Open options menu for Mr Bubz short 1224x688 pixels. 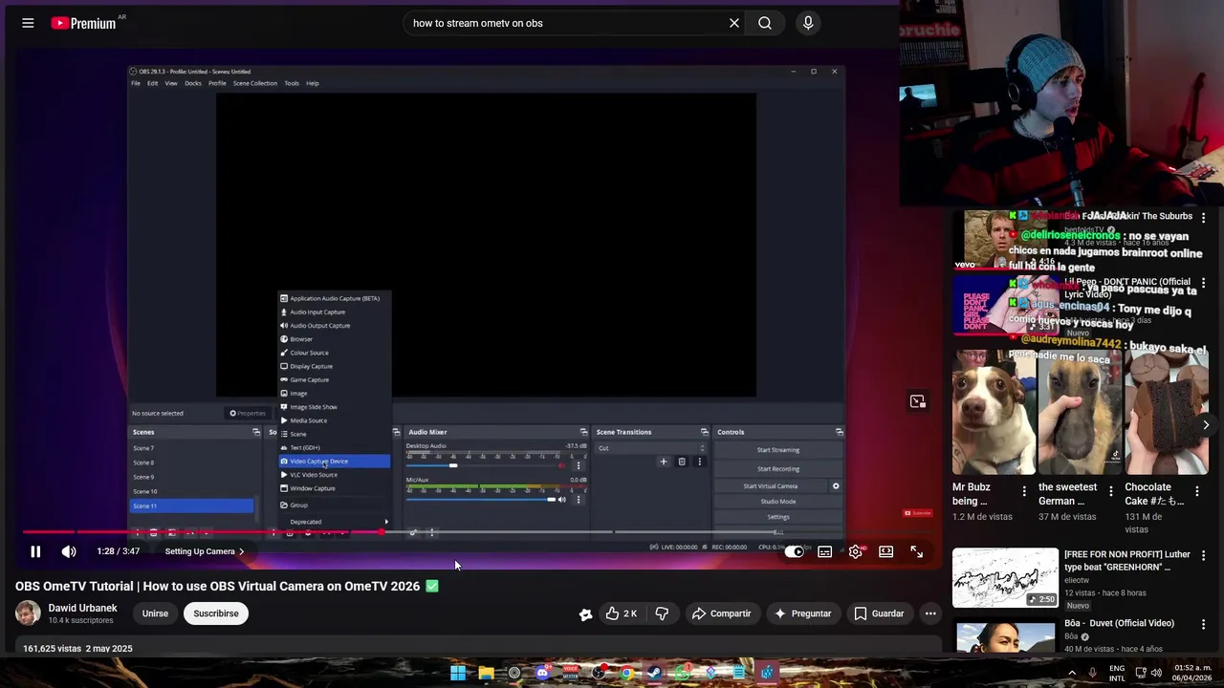[x=1024, y=491]
